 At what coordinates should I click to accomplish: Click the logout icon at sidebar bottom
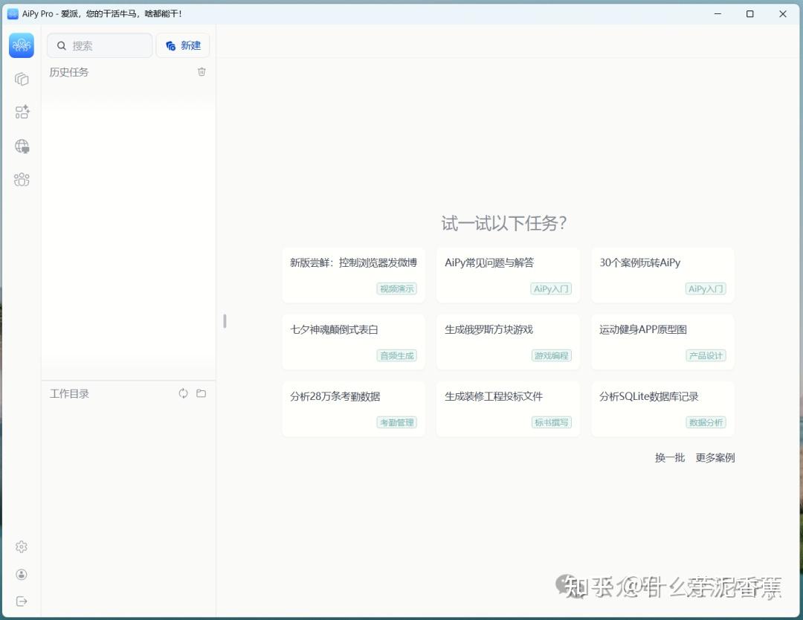coord(22,601)
